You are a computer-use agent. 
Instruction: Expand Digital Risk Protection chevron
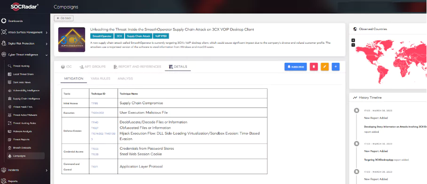pyautogui.click(x=47, y=44)
